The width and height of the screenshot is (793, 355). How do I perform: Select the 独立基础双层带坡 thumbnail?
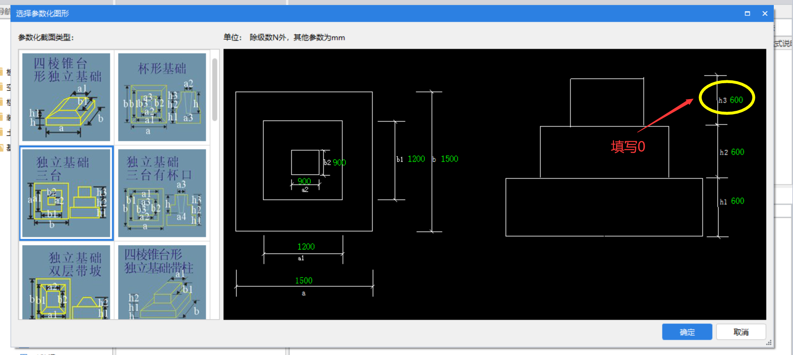tap(66, 282)
